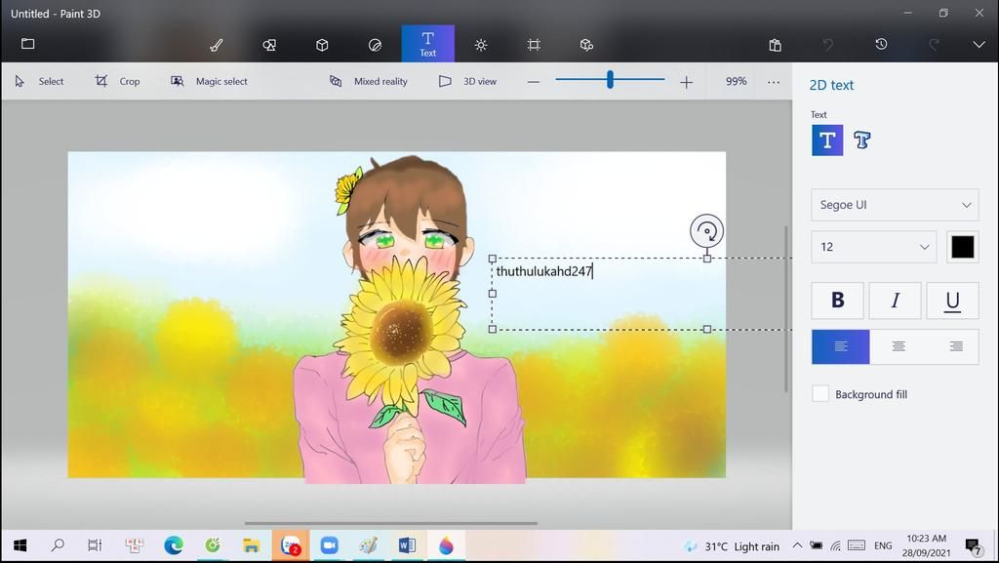The image size is (999, 563).
Task: Zoom out with the minus button
Action: click(534, 82)
